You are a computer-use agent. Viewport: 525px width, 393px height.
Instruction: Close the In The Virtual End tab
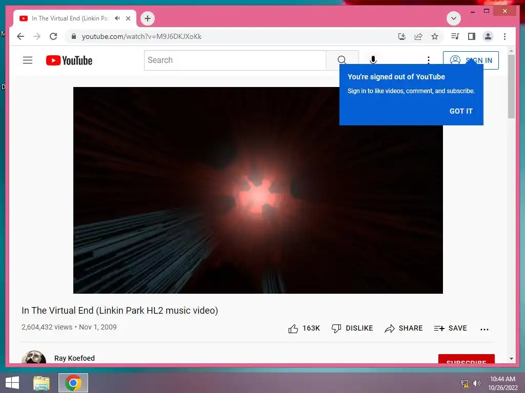[128, 18]
